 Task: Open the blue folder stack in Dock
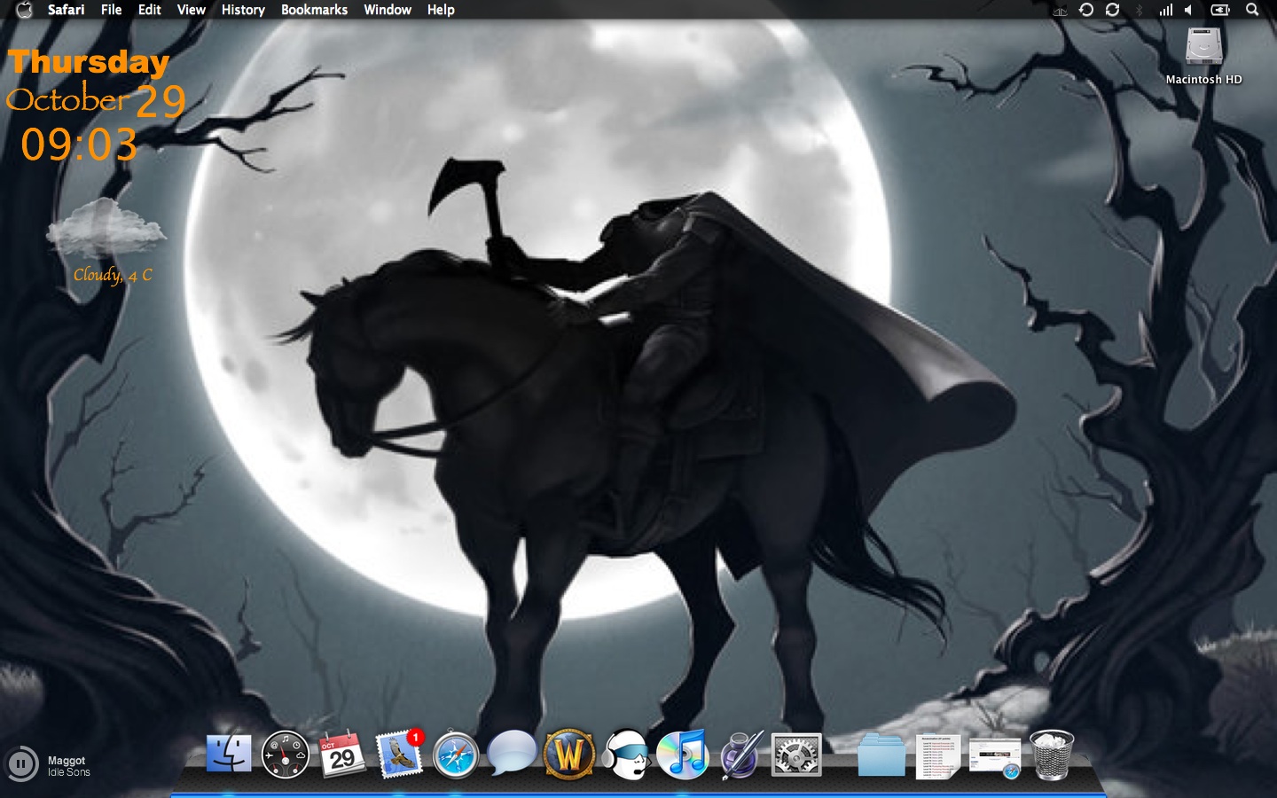click(881, 755)
